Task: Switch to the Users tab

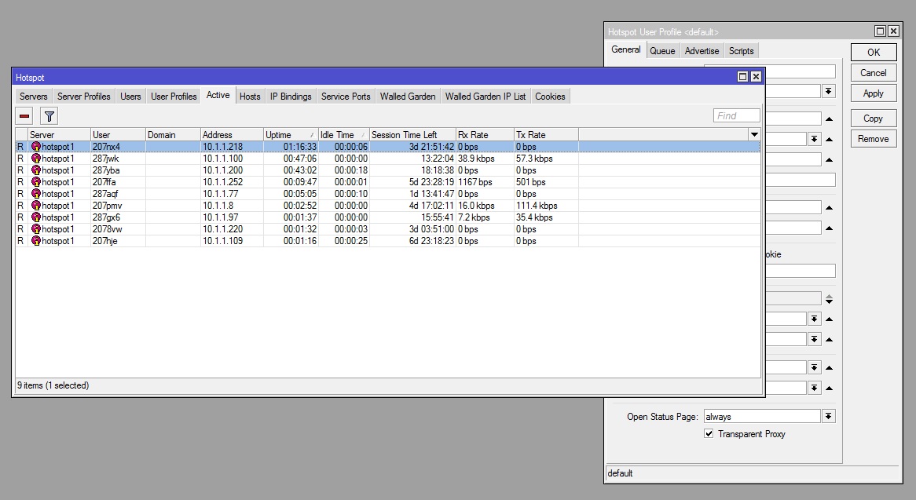Action: [130, 96]
